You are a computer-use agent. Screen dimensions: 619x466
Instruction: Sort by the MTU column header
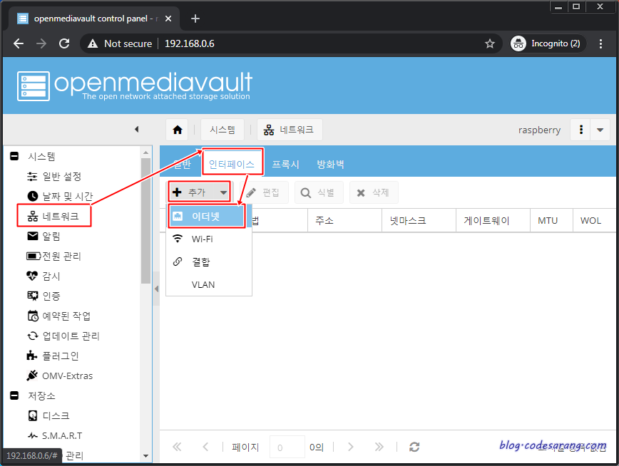point(551,221)
